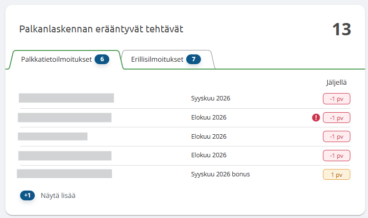Image resolution: width=368 pixels, height=218 pixels.
Task: Click the 7 count badge on Erillisilmoitukset
Action: (194, 59)
